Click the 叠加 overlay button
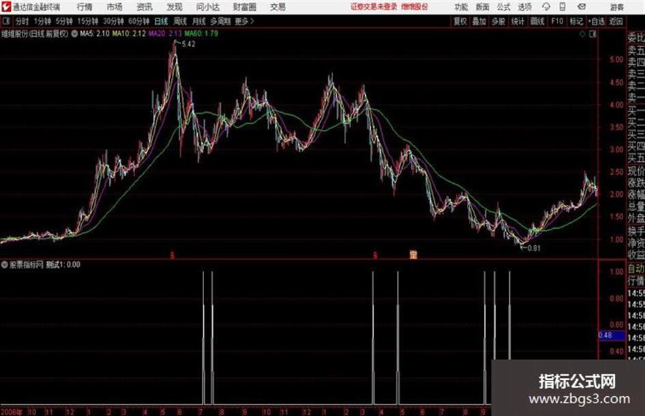The image size is (645, 416). (479, 21)
